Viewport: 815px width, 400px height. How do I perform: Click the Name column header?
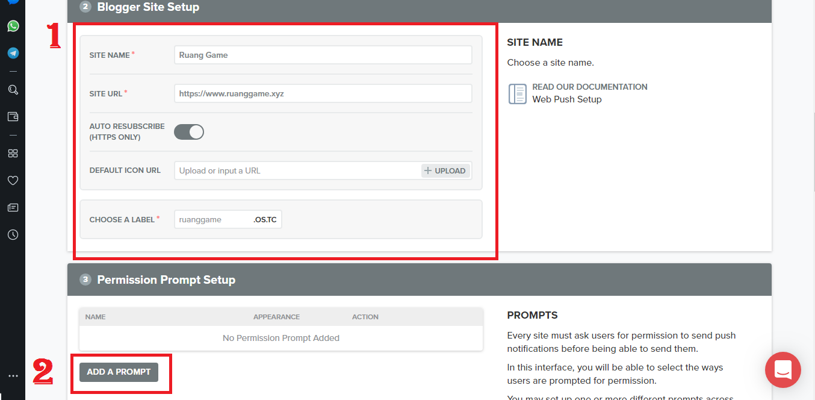[x=95, y=317]
